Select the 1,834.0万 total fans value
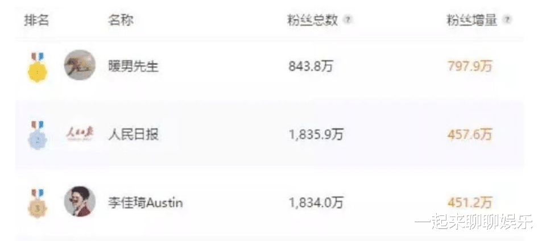The height and width of the screenshot is (241, 542). (x=316, y=202)
